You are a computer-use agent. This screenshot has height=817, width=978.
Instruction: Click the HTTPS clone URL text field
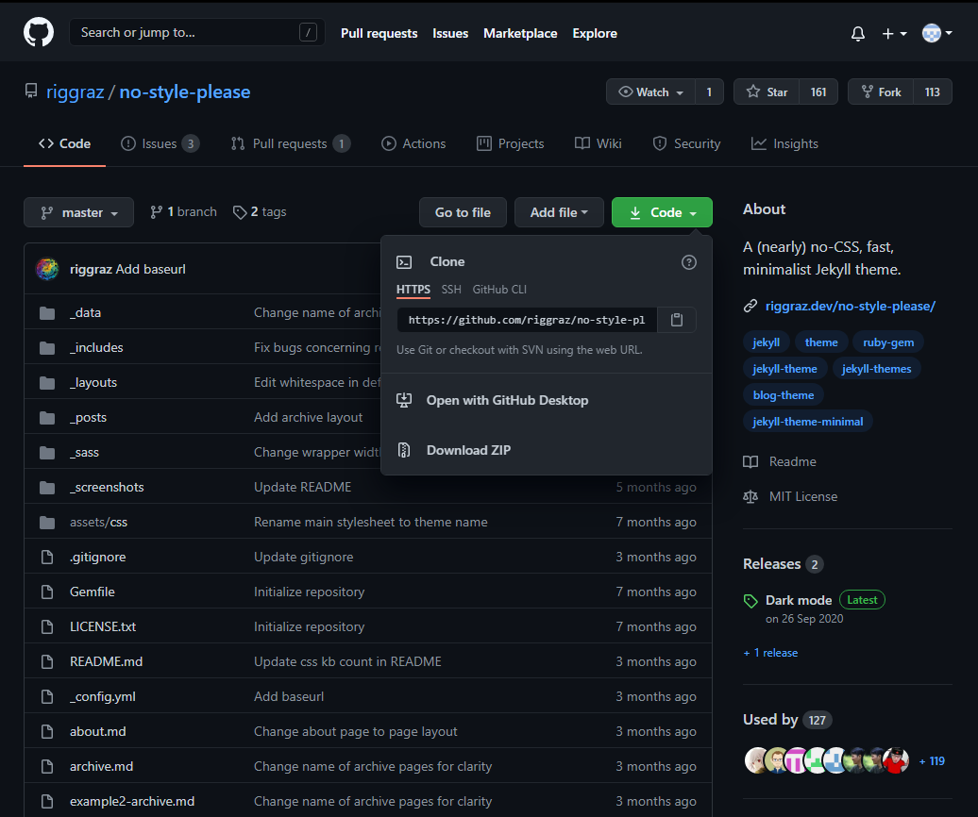[x=527, y=320]
